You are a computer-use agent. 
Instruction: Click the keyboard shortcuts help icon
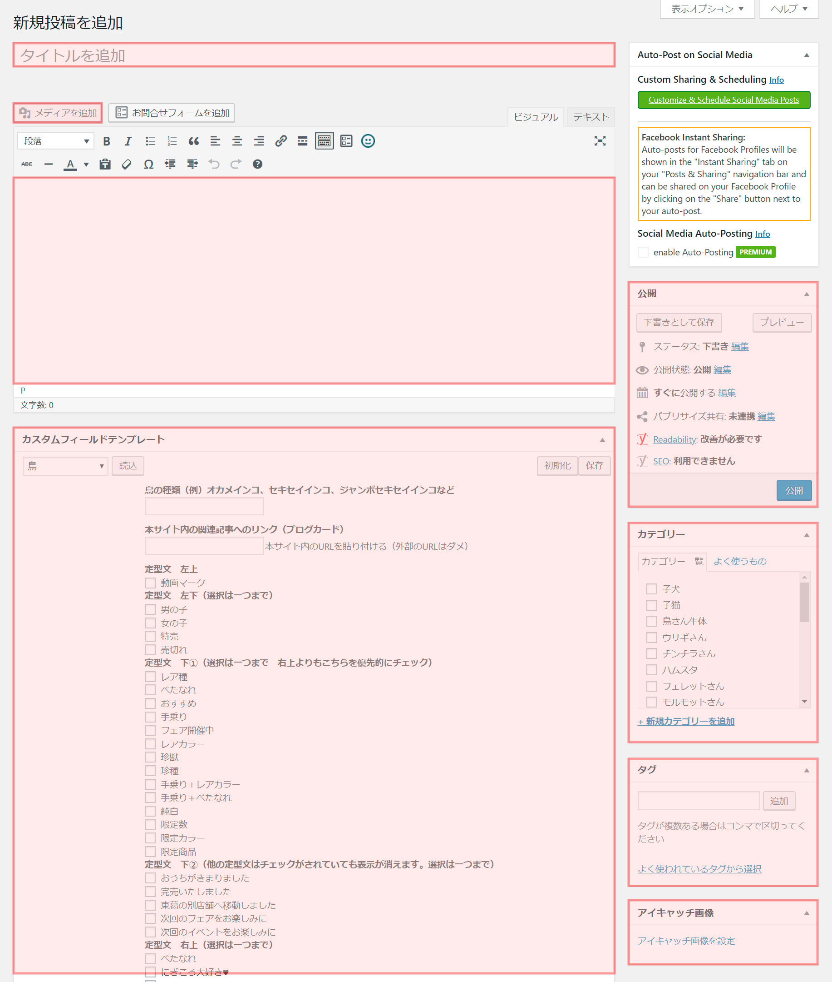[x=257, y=164]
